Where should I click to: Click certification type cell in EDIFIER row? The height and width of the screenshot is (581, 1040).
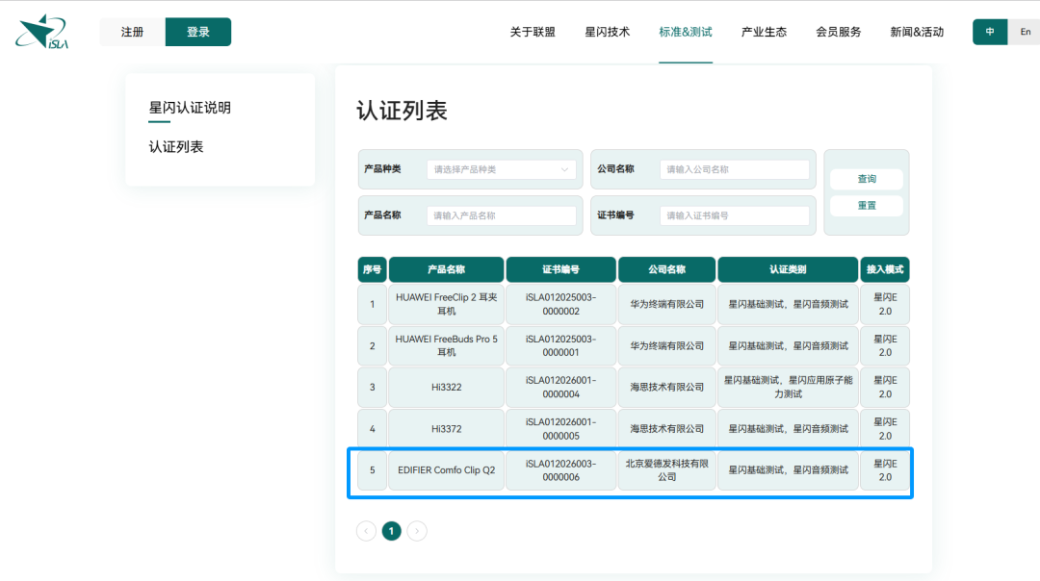pyautogui.click(x=788, y=470)
